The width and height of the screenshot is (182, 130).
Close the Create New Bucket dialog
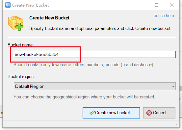click(x=172, y=5)
